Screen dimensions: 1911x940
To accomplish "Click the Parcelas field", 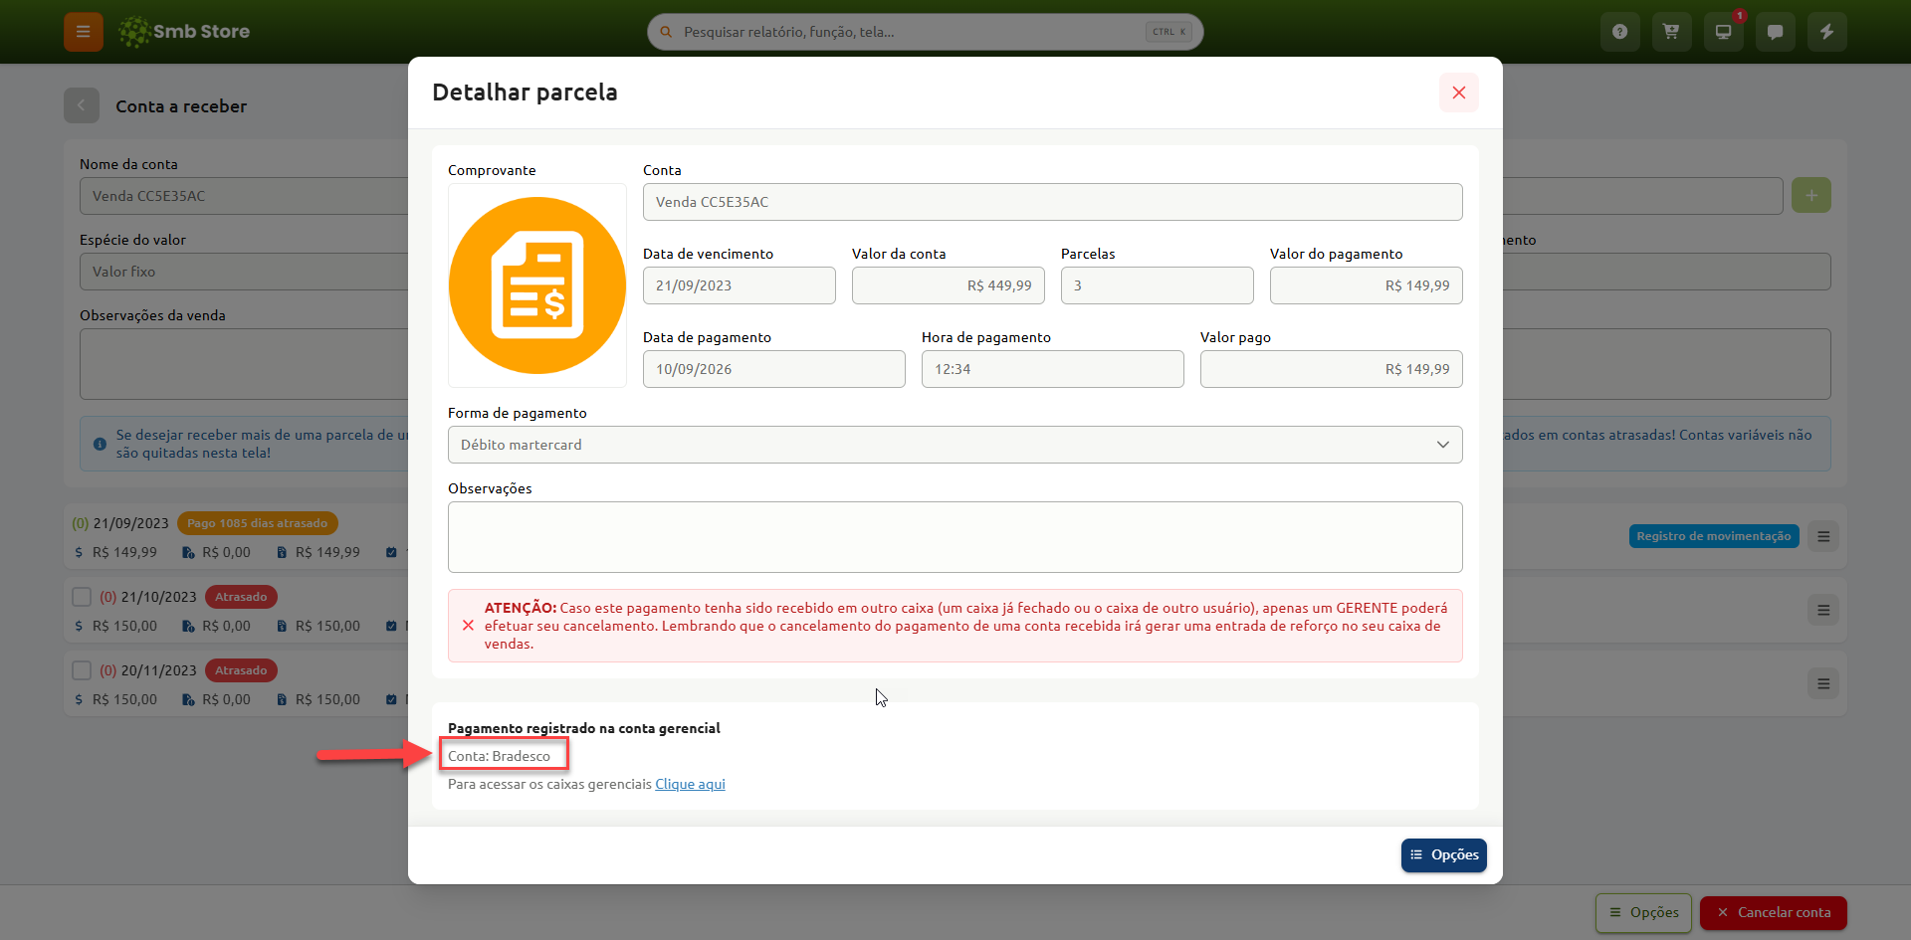I will coord(1158,285).
